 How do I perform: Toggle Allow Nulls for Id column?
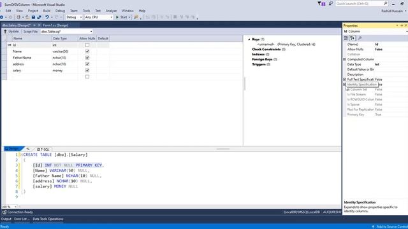pyautogui.click(x=87, y=45)
